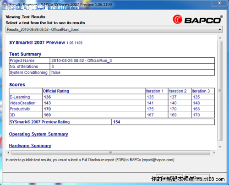The width and height of the screenshot is (229, 185).
Task: Close the Results Browser window
Action: point(219,3)
